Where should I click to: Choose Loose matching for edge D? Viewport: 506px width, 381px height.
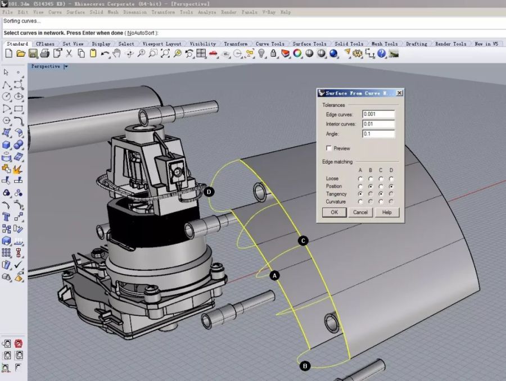(x=391, y=179)
